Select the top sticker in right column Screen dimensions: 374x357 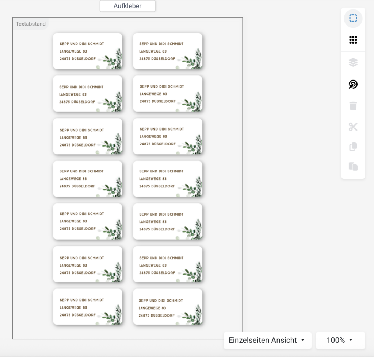[x=168, y=51]
